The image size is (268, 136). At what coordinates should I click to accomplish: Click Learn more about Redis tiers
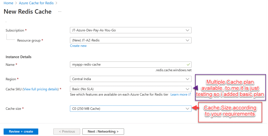point(179,95)
